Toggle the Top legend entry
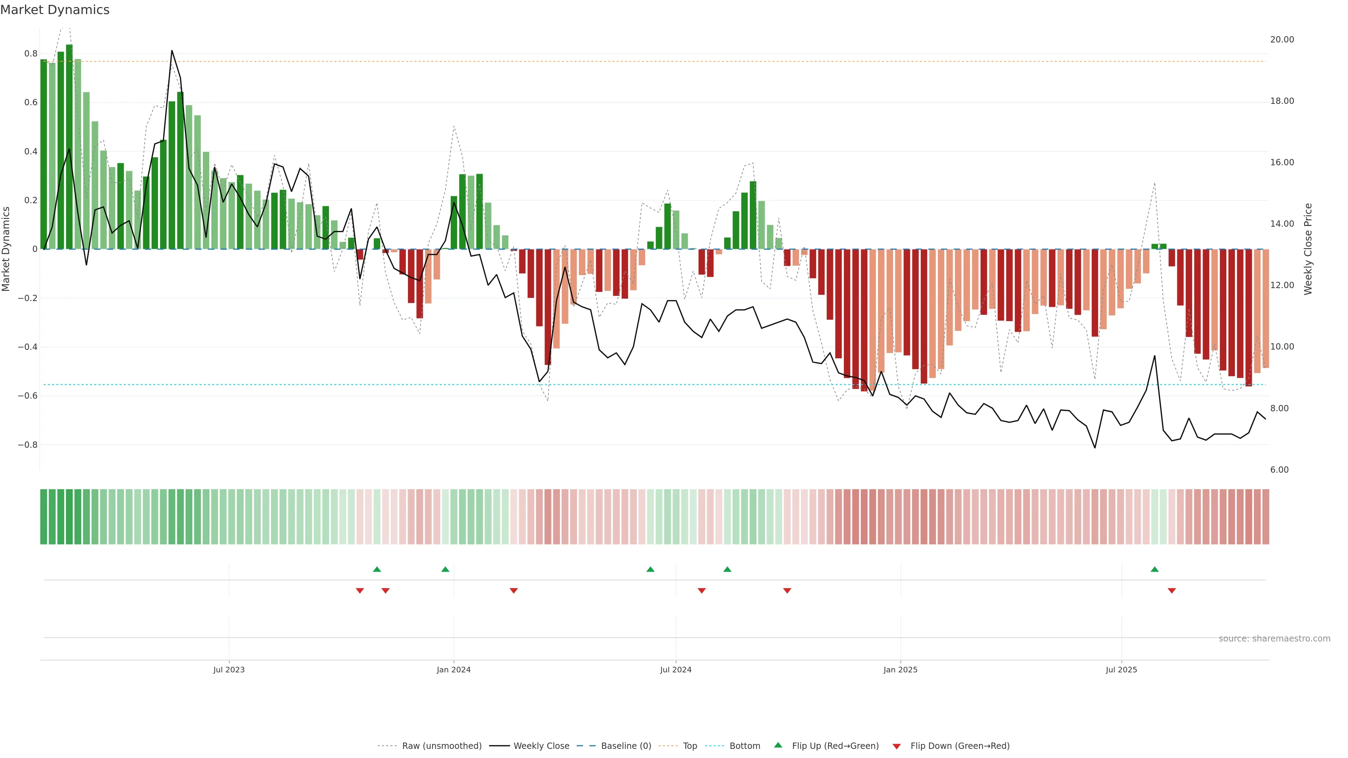1348x758 pixels. tap(690, 746)
